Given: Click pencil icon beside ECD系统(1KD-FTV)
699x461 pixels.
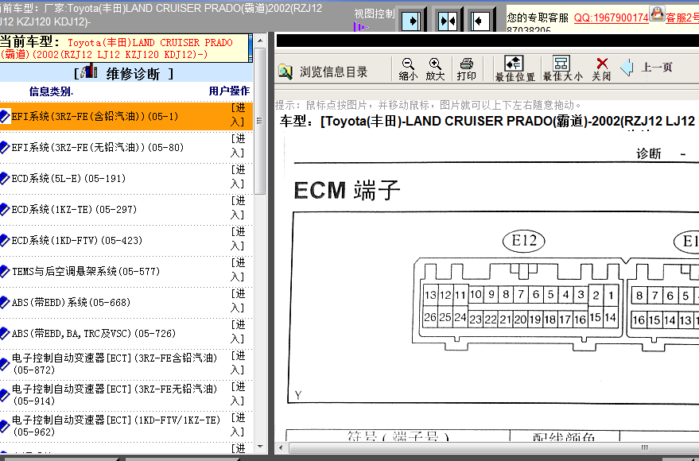Looking at the screenshot, I should click(5, 241).
